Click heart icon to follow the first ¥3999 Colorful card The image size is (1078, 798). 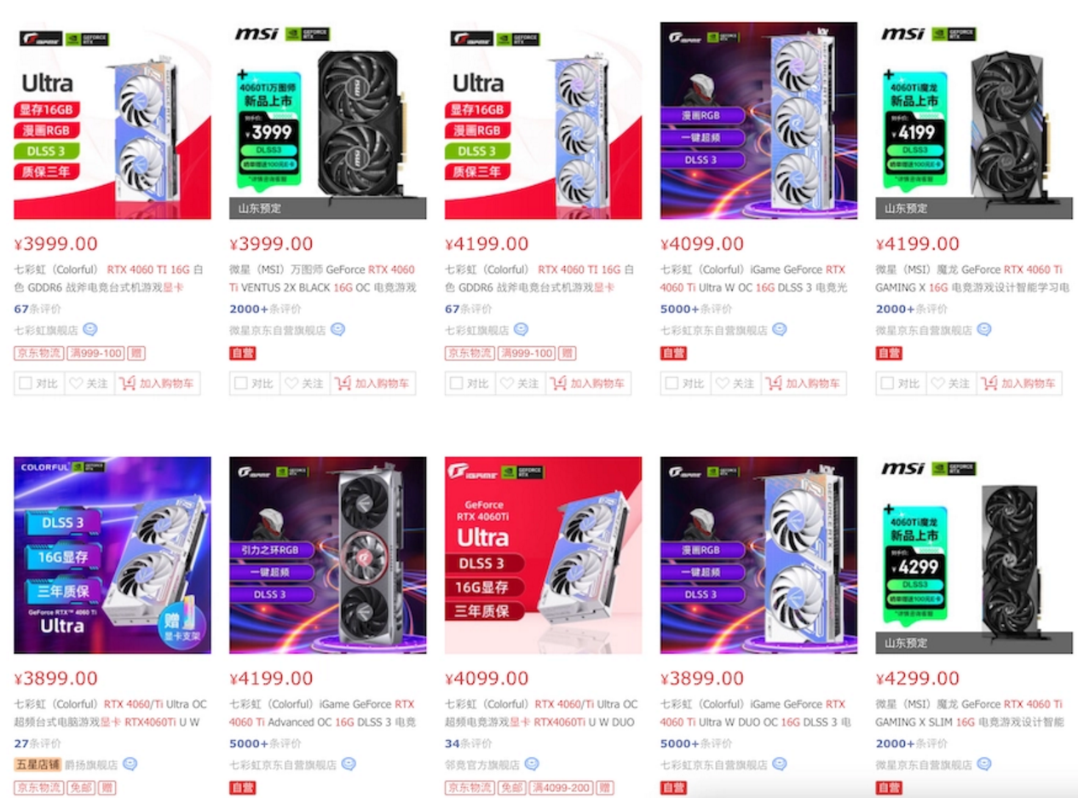(x=77, y=384)
